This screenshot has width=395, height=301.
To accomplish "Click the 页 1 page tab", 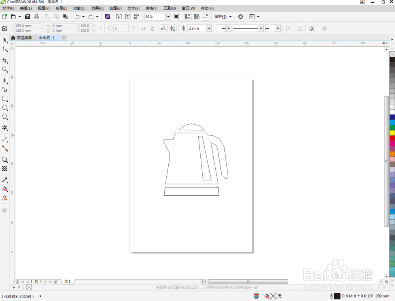I will (x=68, y=282).
